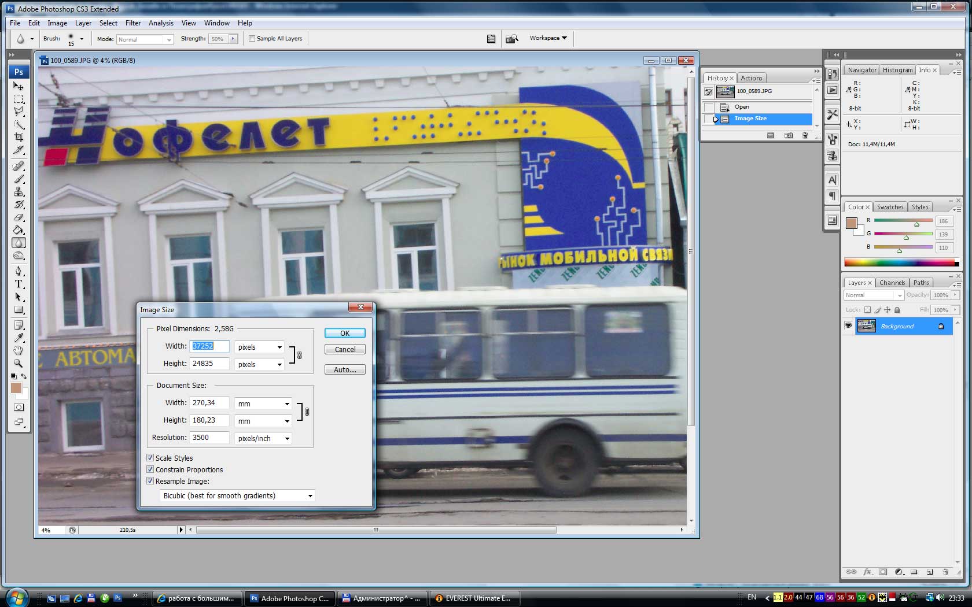Toggle Lock transparent pixels in Layers

tap(867, 310)
